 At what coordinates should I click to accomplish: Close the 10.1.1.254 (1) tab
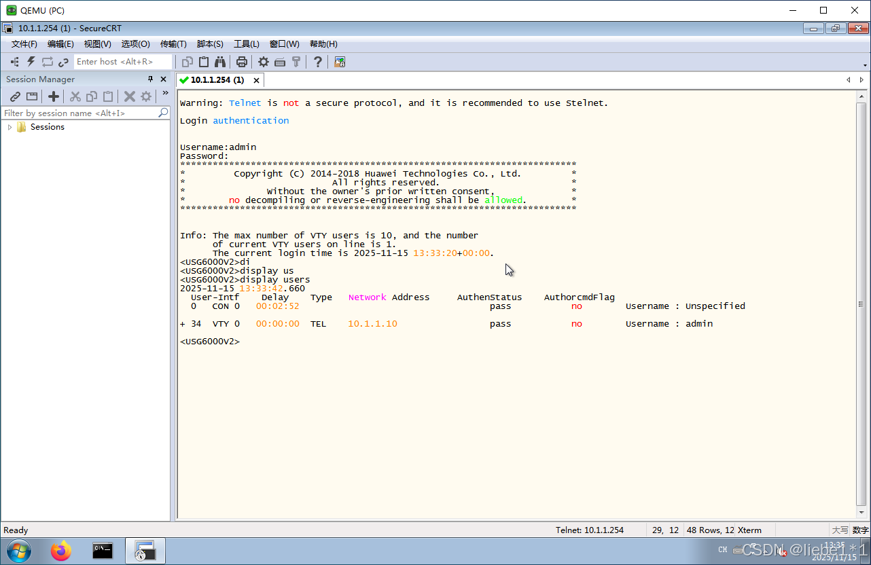pyautogui.click(x=256, y=80)
